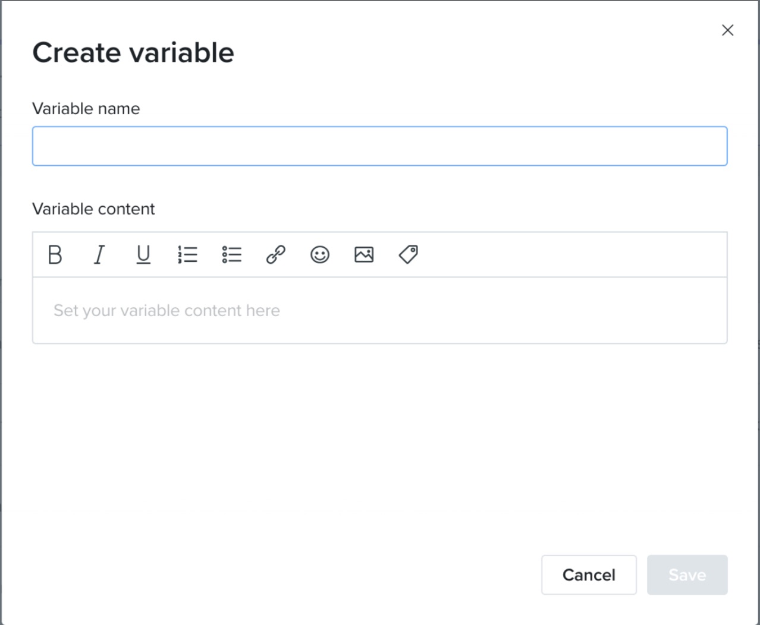Insert an image
Image resolution: width=760 pixels, height=625 pixels.
pyautogui.click(x=364, y=255)
